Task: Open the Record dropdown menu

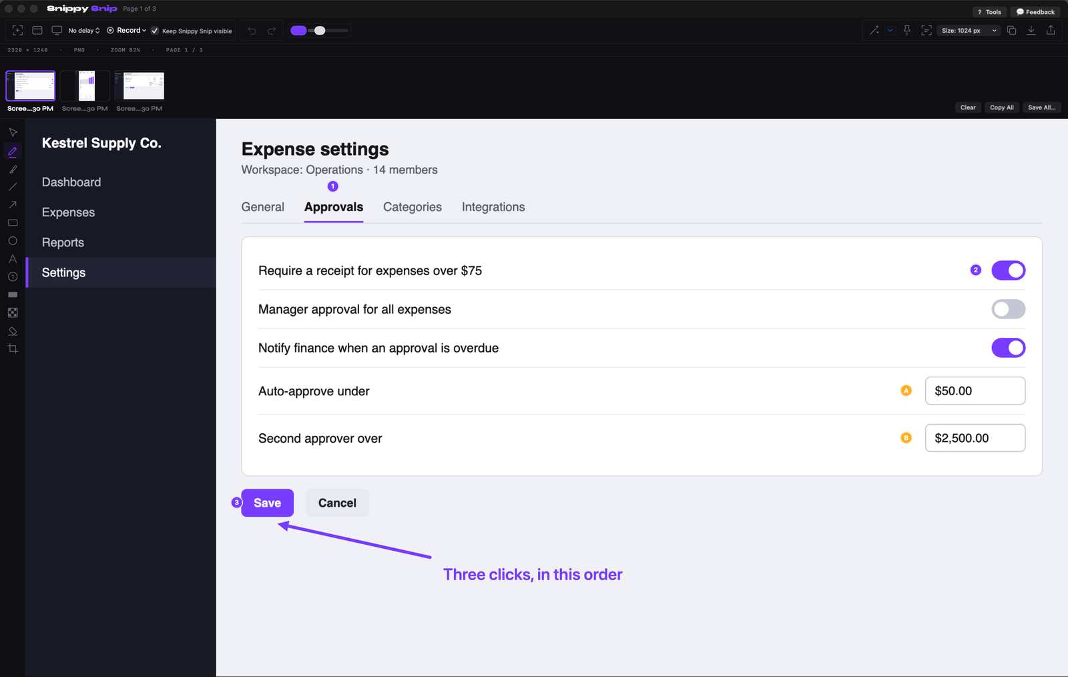Action: coord(127,31)
